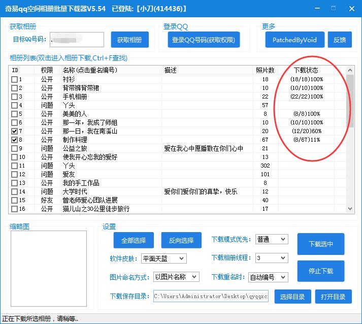Check the box for album 1 衬衫
Image resolution: width=362 pixels, height=324 pixels.
[15, 79]
